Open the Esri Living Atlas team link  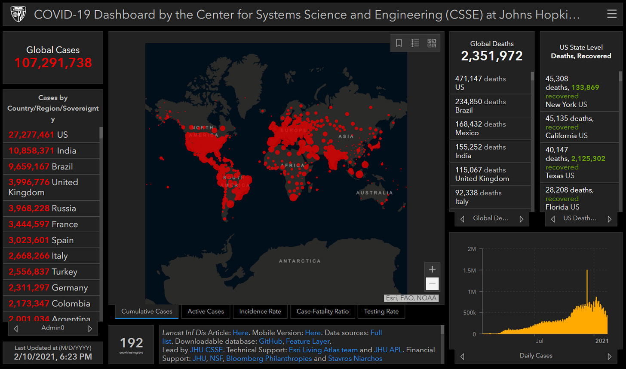pos(323,350)
